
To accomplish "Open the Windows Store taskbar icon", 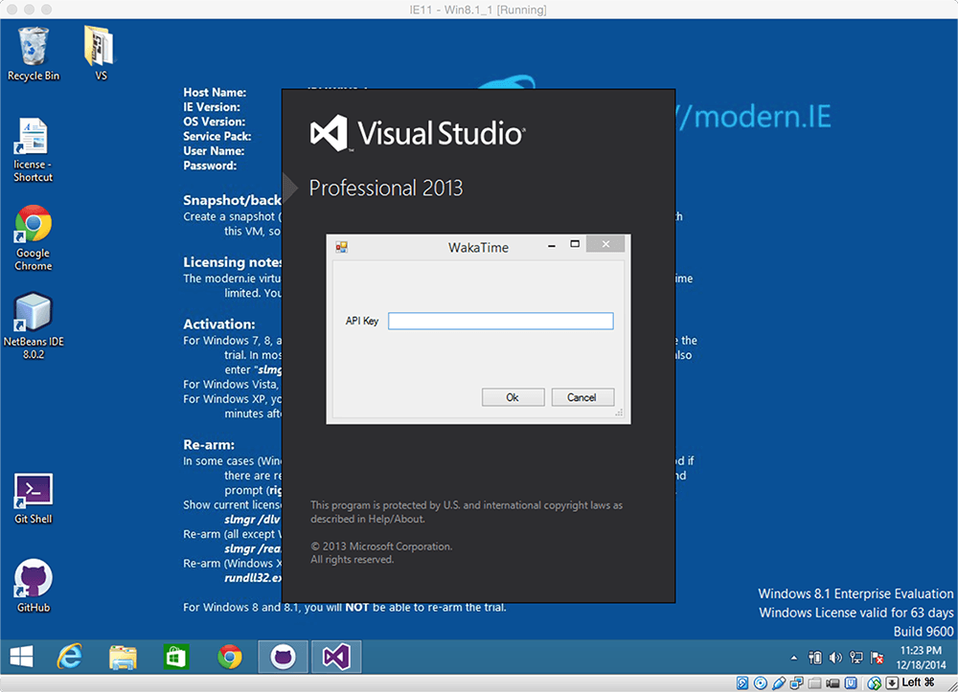I will (x=176, y=657).
